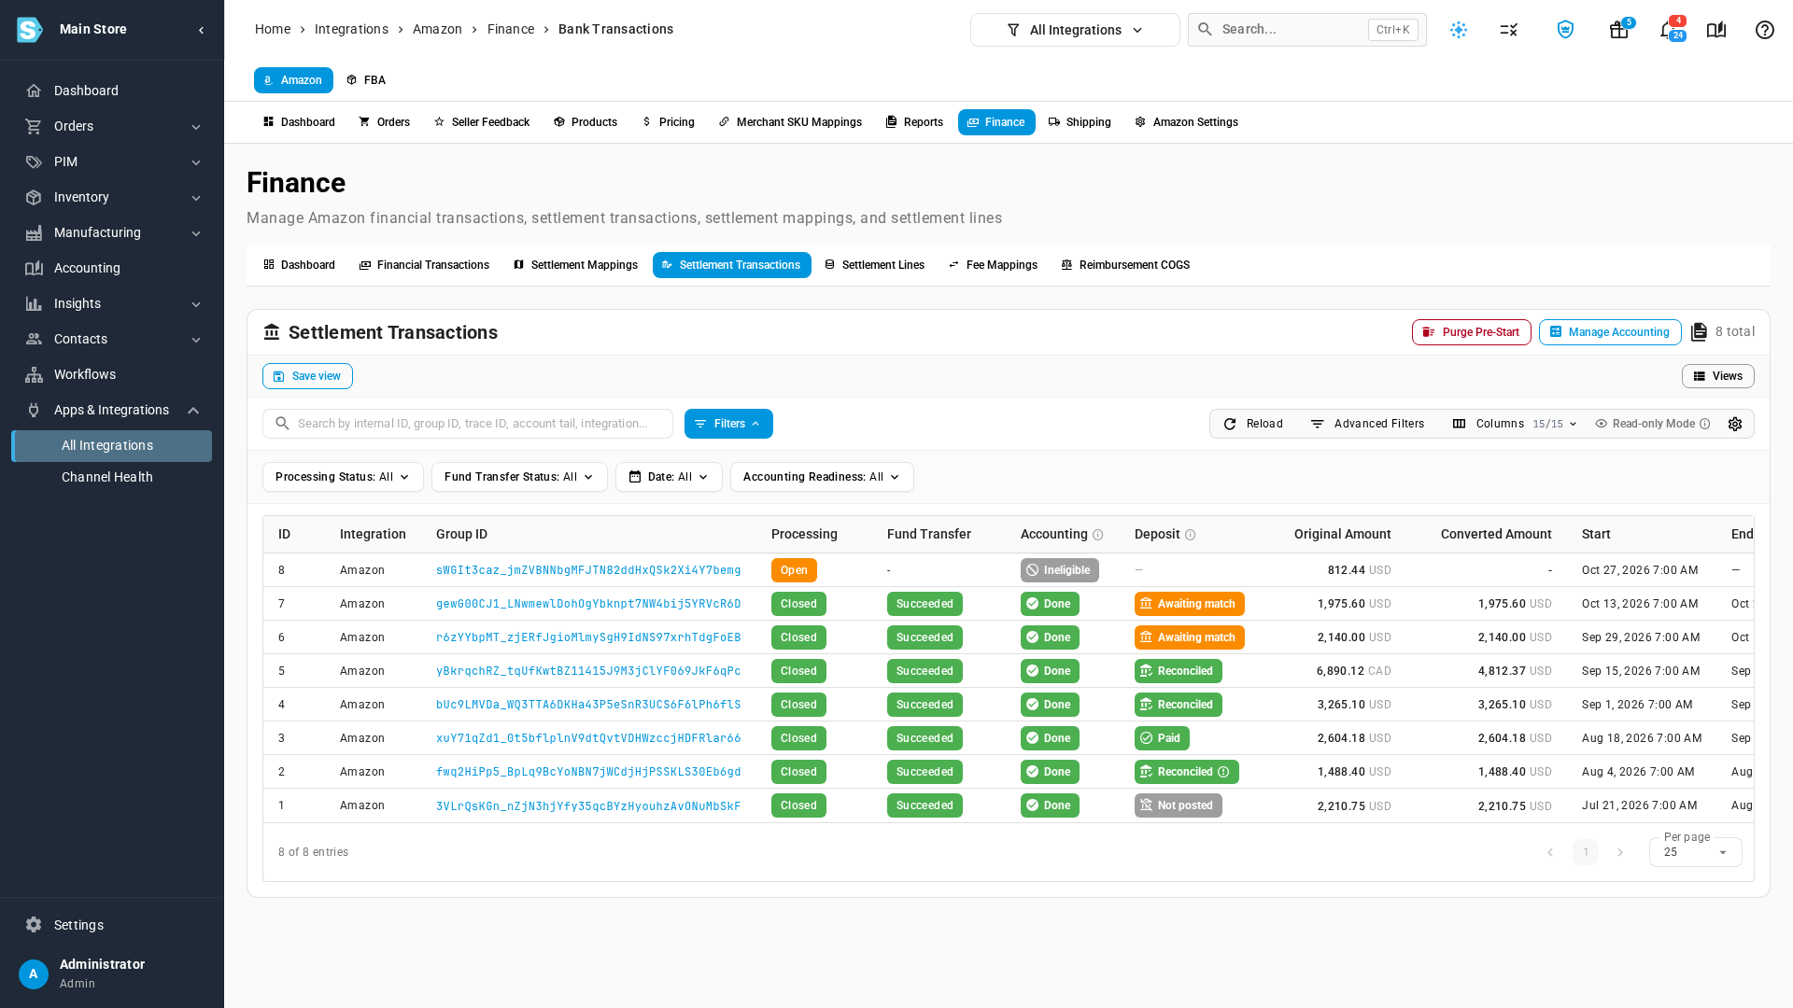This screenshot has height=1008, width=1793.
Task: Click the Reload button
Action: [1253, 424]
